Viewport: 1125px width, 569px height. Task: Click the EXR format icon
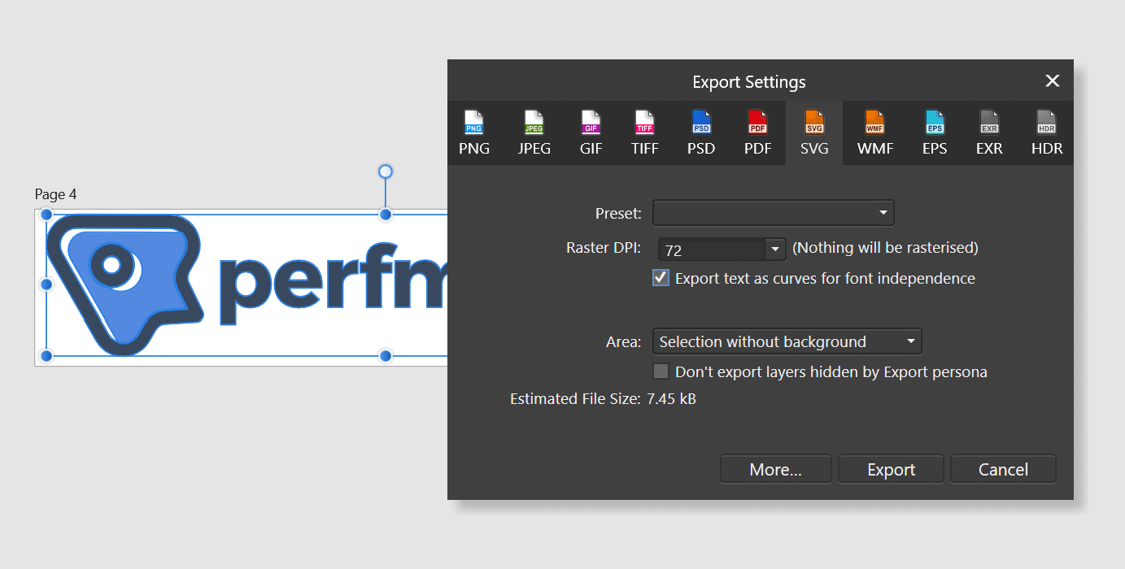tap(989, 132)
